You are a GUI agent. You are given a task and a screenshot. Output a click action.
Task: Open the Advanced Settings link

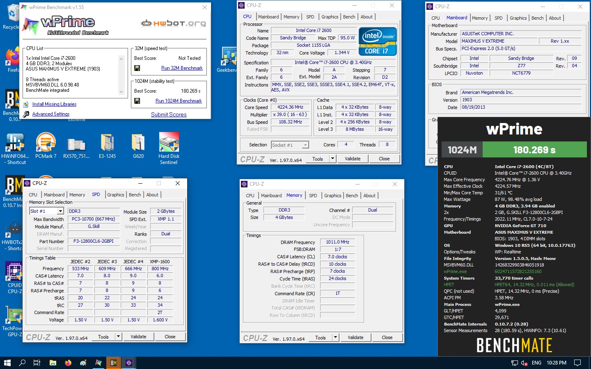point(51,114)
